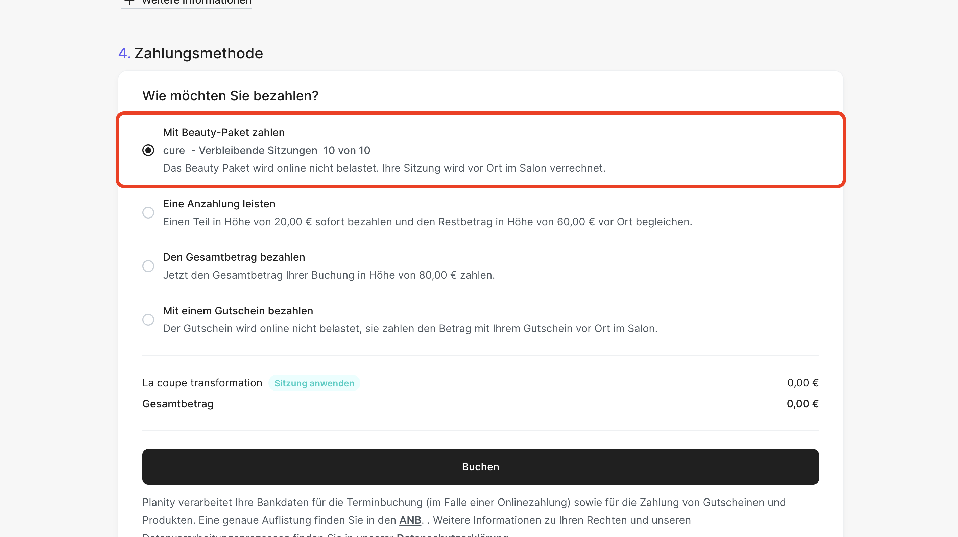Image resolution: width=958 pixels, height=537 pixels.
Task: Click the 20,00 € deposit description text
Action: [x=427, y=222]
